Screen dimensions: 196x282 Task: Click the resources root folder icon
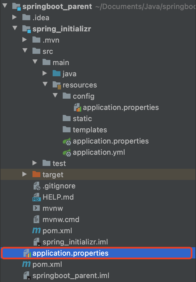coord(57,85)
